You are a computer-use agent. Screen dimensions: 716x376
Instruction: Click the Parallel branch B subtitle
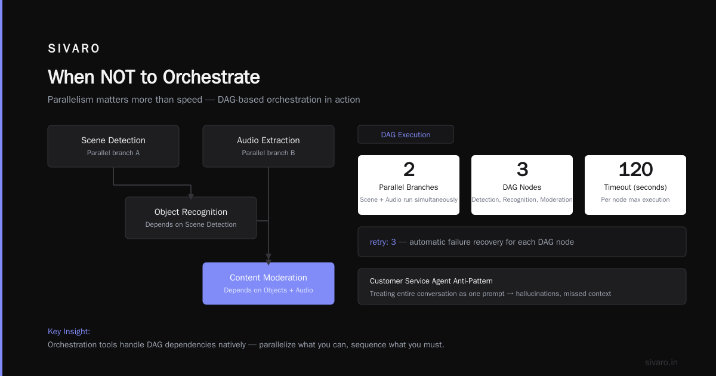pos(268,153)
